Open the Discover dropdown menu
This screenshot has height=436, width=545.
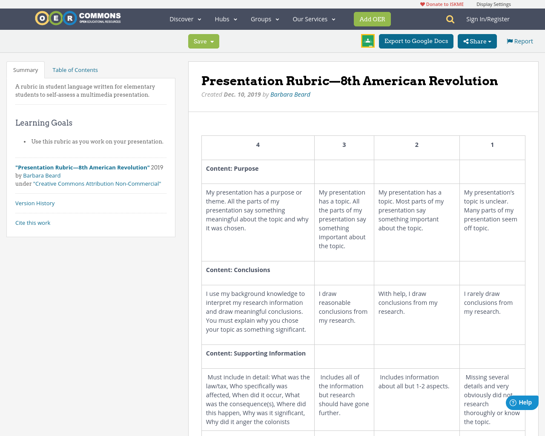(x=184, y=19)
